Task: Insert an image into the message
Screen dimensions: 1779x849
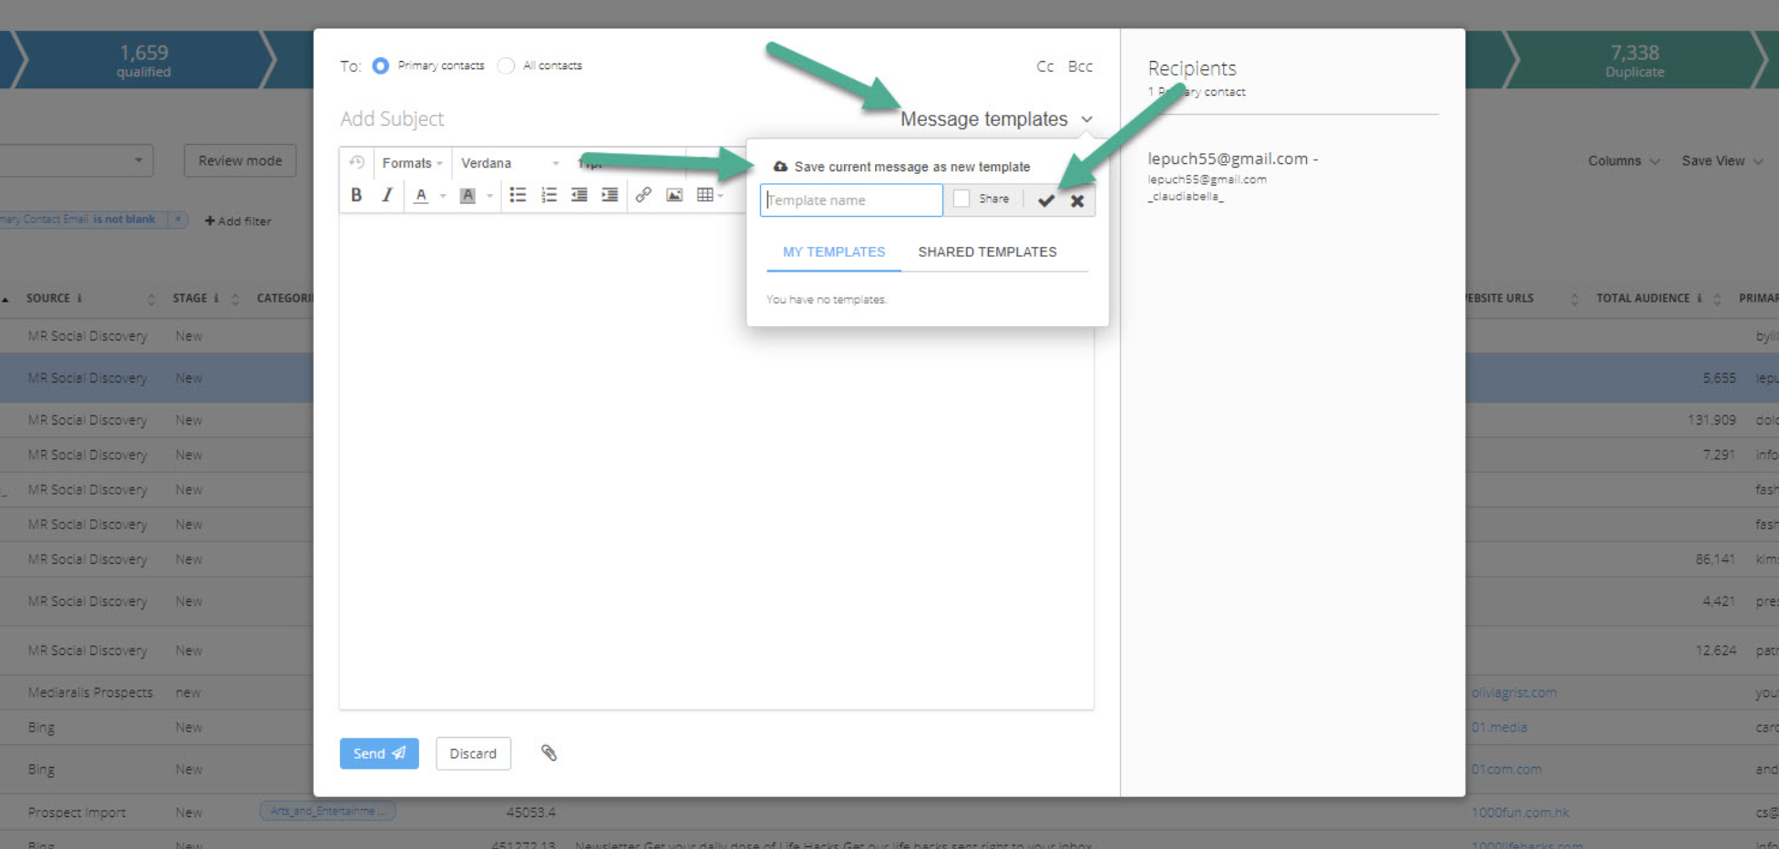Action: (x=674, y=195)
